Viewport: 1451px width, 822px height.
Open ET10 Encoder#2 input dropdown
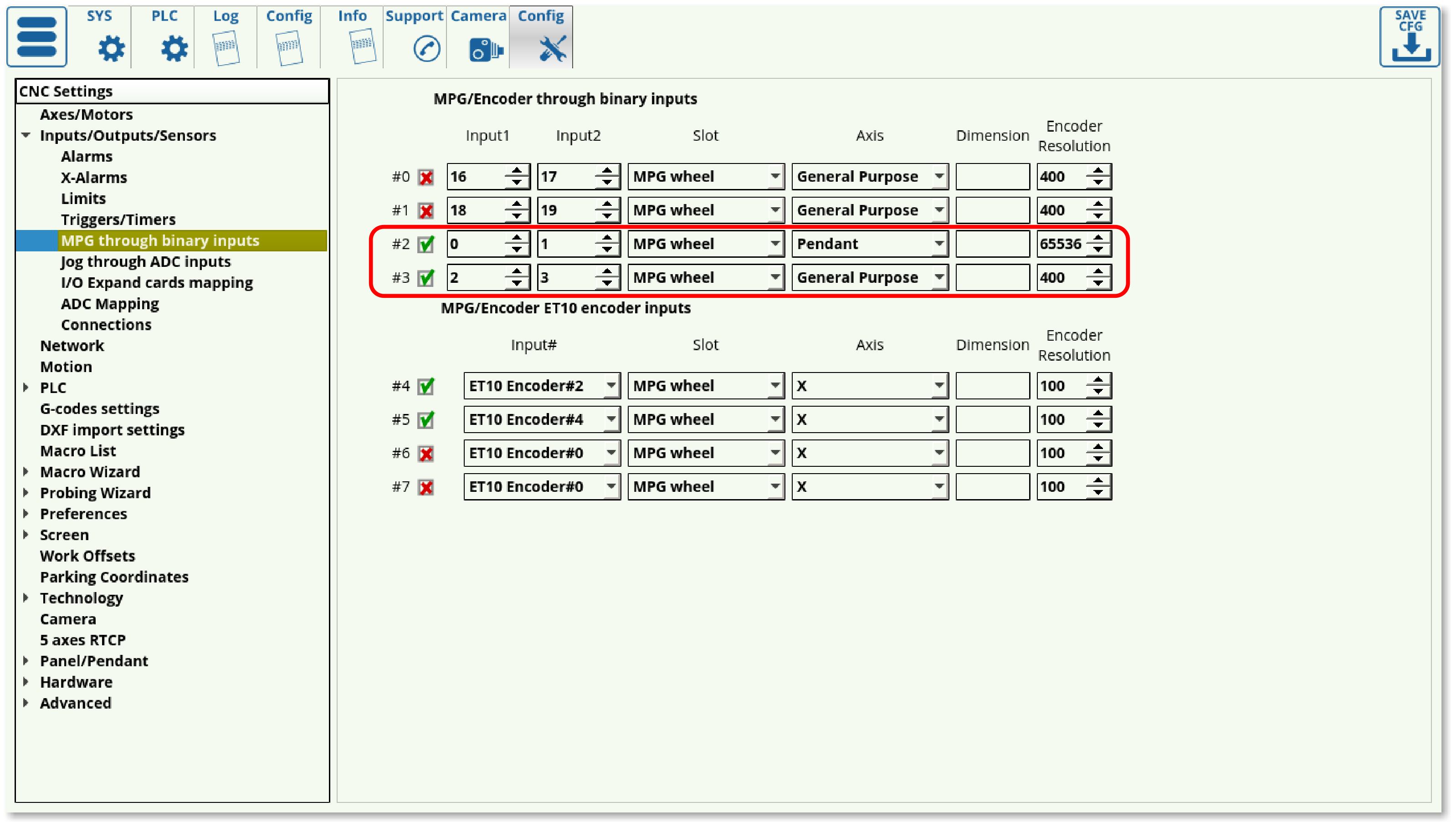pos(541,386)
